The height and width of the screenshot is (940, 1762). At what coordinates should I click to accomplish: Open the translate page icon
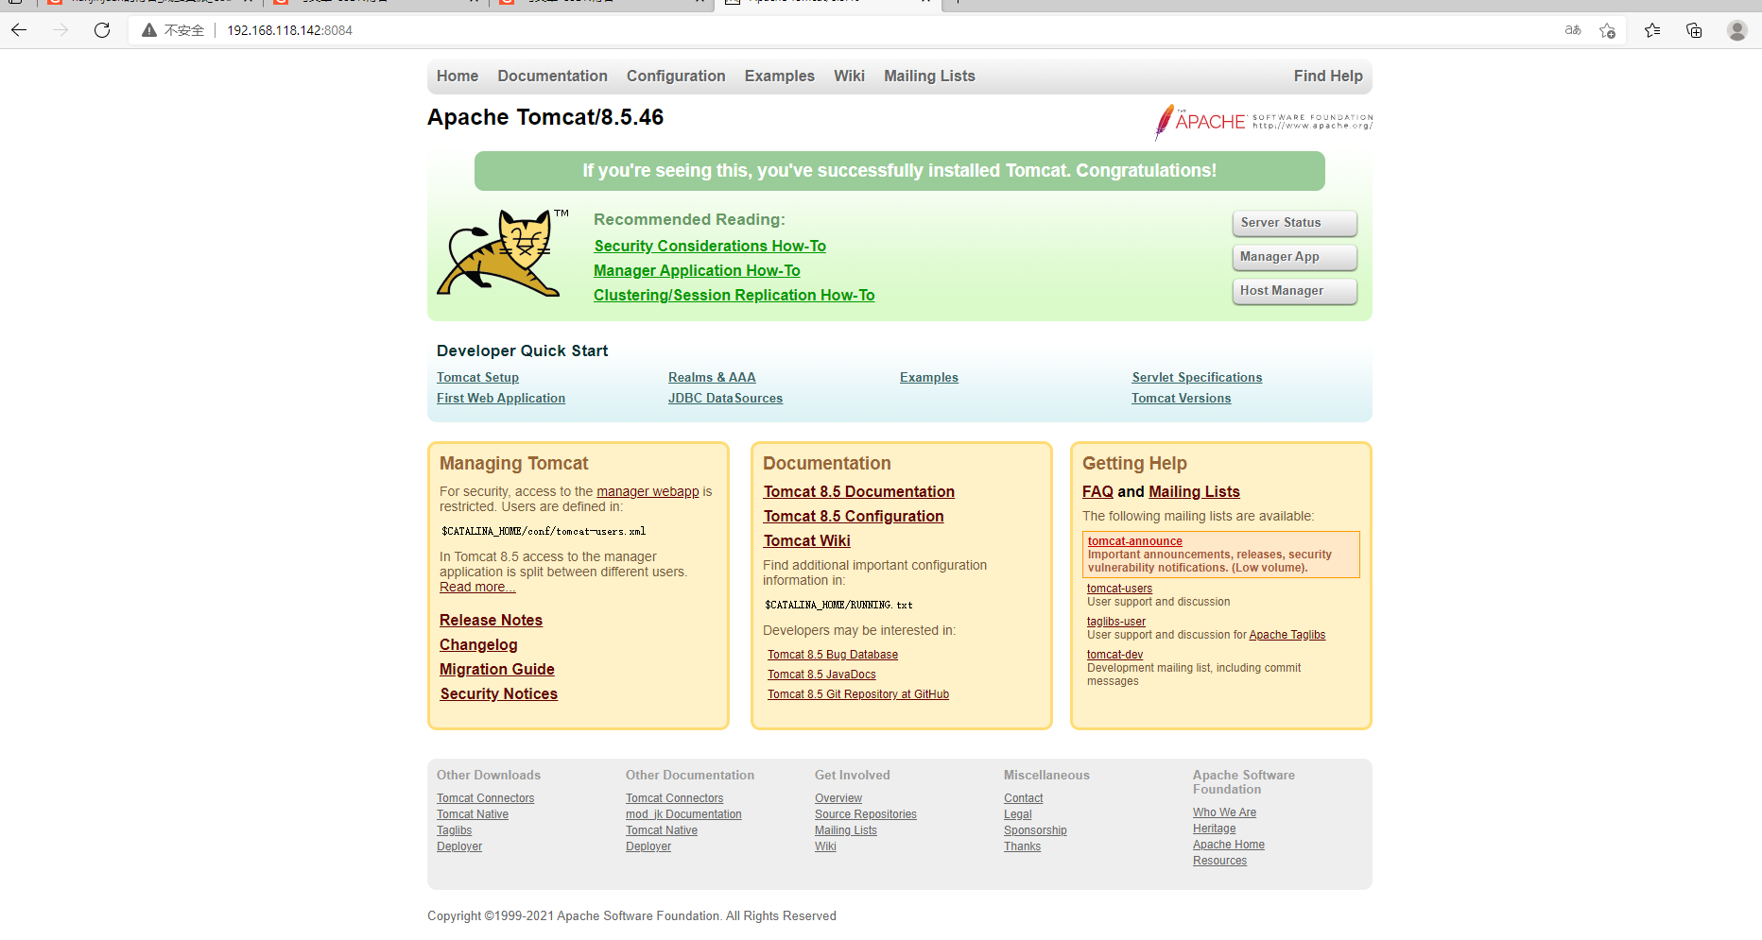coord(1573,30)
